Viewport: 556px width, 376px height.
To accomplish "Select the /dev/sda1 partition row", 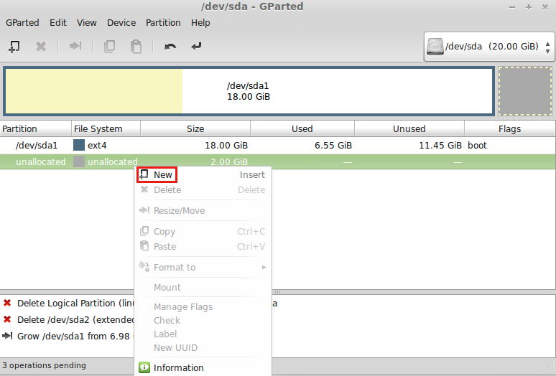I will point(36,145).
